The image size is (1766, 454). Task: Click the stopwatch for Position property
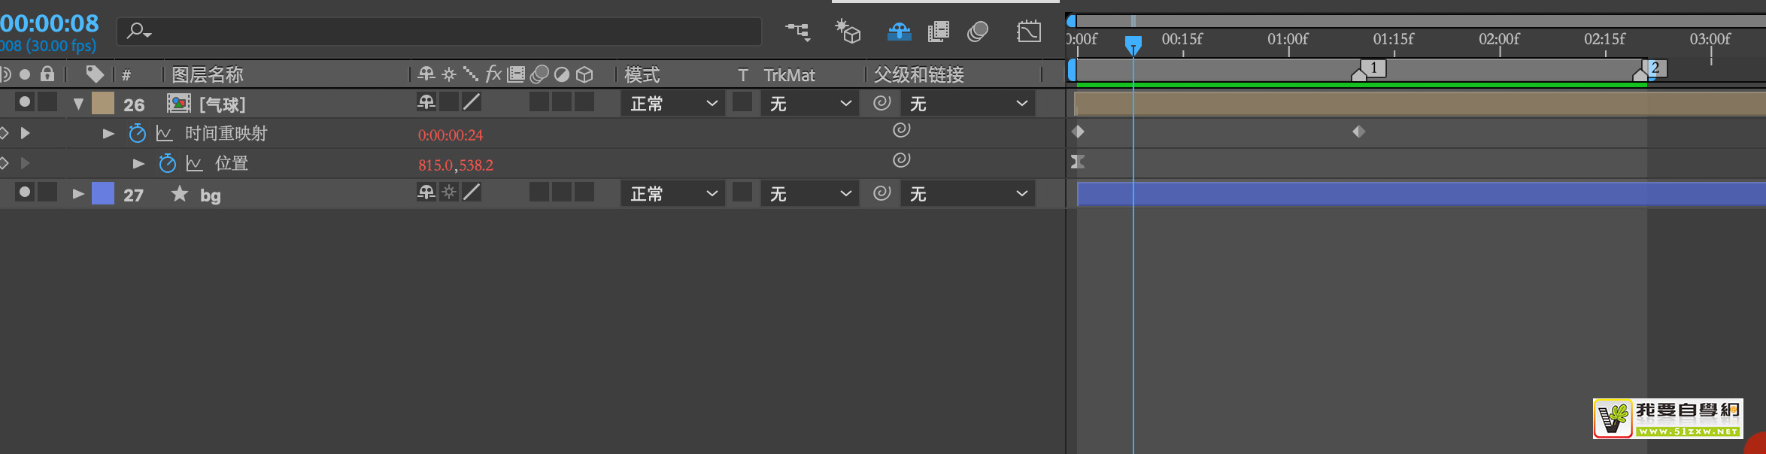pos(167,164)
